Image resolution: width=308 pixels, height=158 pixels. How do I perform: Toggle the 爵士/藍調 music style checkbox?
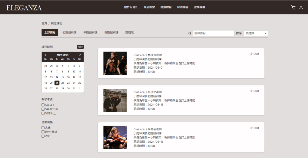coord(43,132)
